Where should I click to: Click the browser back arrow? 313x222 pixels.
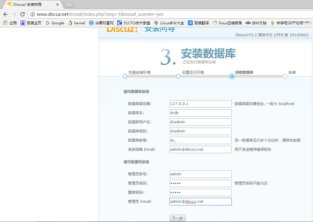click(x=5, y=14)
